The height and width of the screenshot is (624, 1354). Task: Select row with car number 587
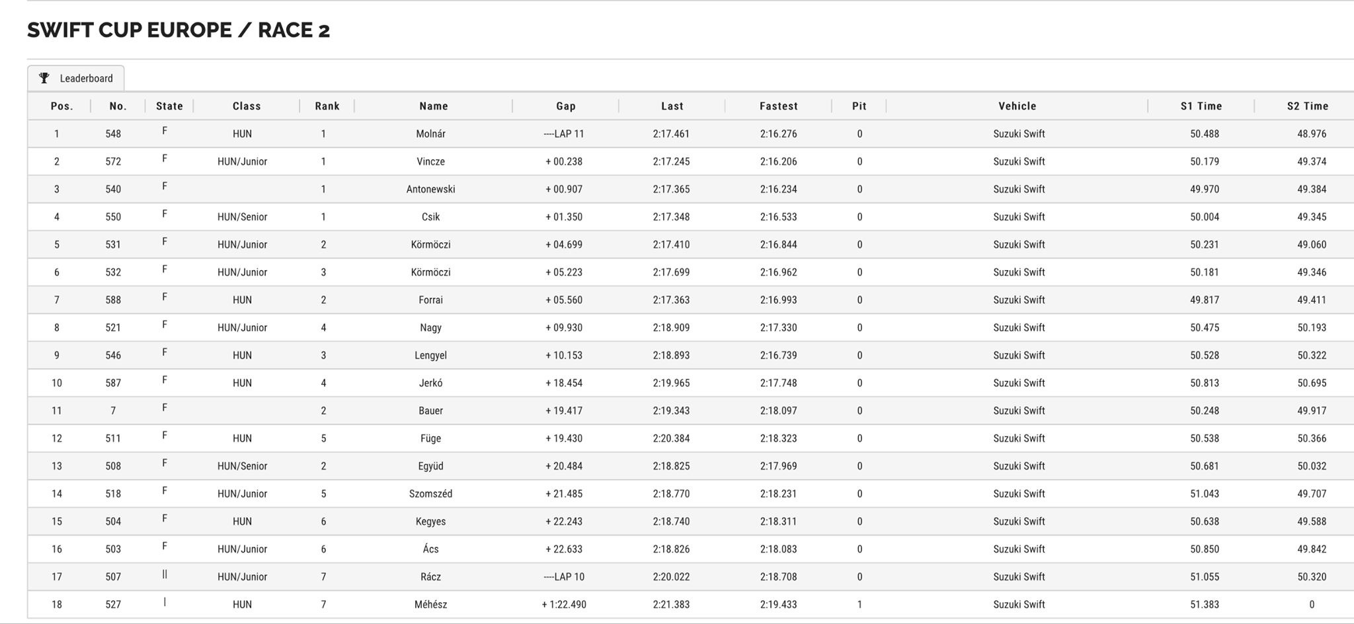[690, 383]
